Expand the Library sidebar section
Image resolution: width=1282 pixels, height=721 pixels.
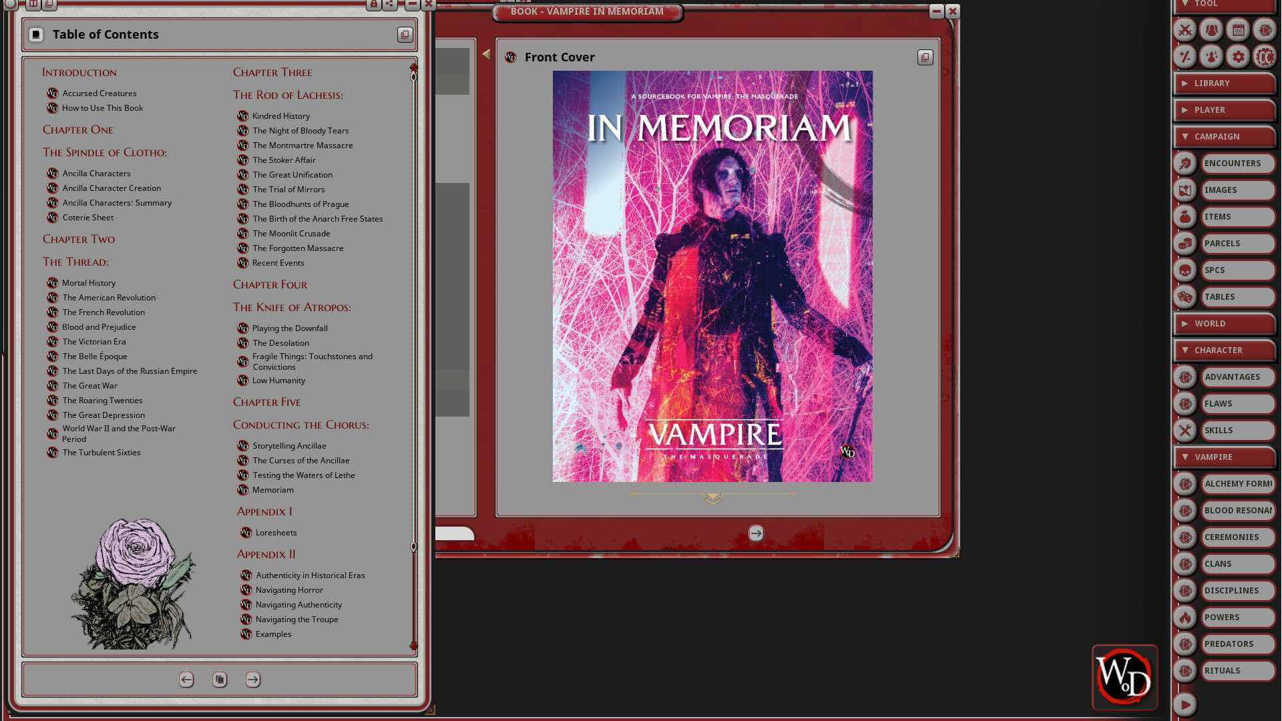click(1225, 83)
